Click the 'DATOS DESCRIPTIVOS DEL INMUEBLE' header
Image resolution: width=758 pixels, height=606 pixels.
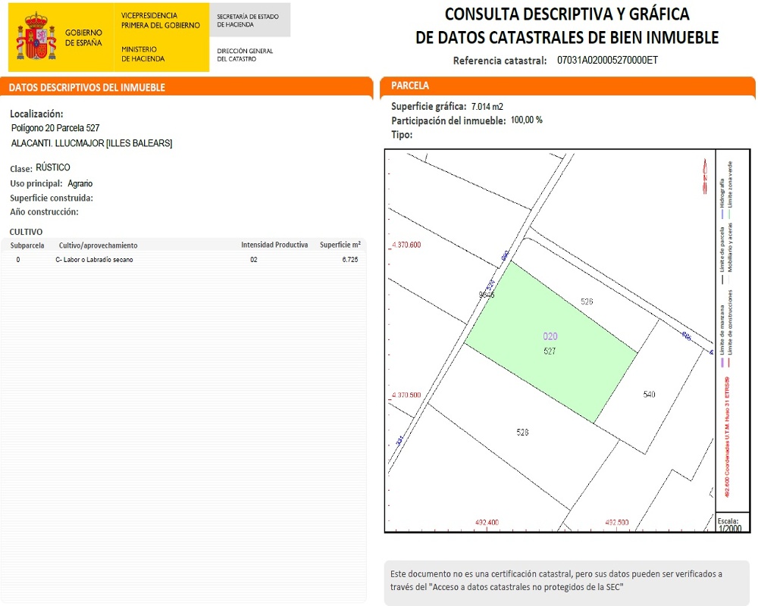87,87
